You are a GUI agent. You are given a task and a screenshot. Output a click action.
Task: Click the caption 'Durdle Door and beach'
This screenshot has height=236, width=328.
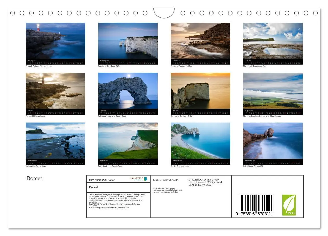point(180,166)
